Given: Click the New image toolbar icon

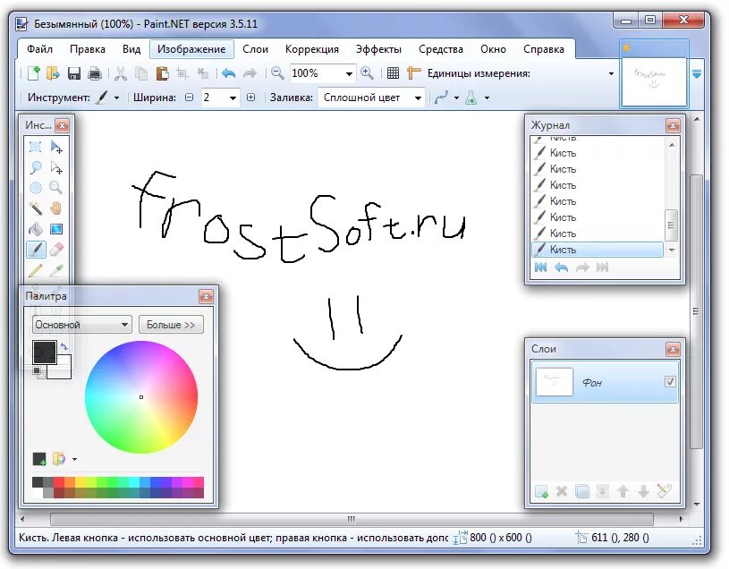Looking at the screenshot, I should [x=33, y=73].
